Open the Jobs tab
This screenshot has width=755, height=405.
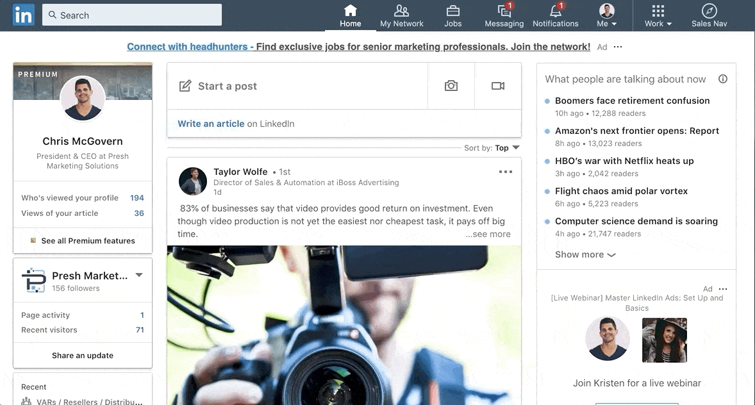coord(452,16)
